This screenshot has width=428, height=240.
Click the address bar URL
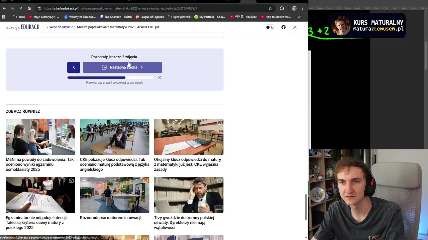coord(120,8)
